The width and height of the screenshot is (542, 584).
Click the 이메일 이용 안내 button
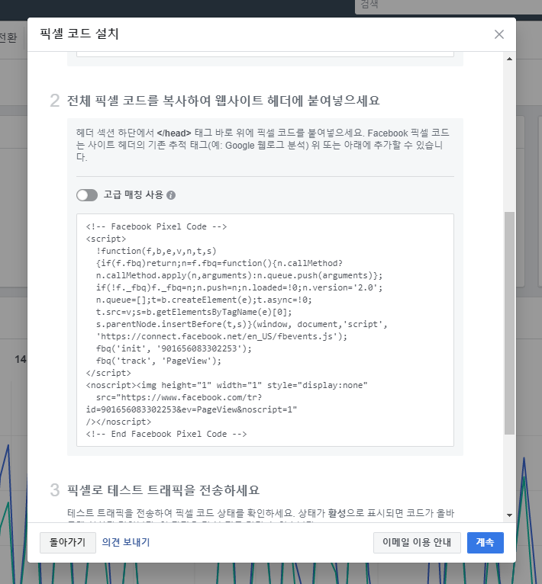(417, 542)
